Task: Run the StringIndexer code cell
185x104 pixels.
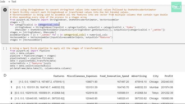Action: click(x=5, y=10)
